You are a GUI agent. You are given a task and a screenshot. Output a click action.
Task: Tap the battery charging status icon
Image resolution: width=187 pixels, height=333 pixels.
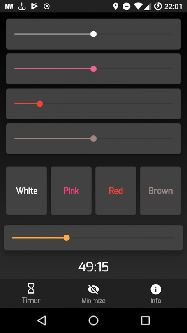[x=158, y=6]
